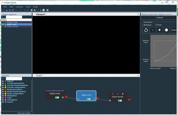Open the Graph panel dropdown arrow
The height and width of the screenshot is (115, 178).
pyautogui.click(x=138, y=76)
